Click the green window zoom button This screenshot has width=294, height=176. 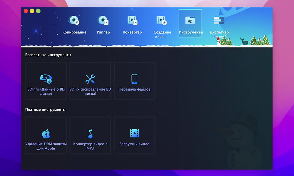(x=38, y=11)
